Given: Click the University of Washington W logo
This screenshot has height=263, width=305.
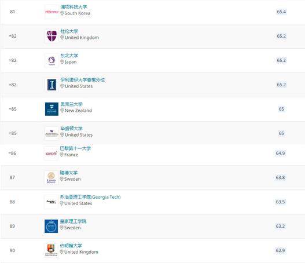Looking at the screenshot, I should click(52, 133).
